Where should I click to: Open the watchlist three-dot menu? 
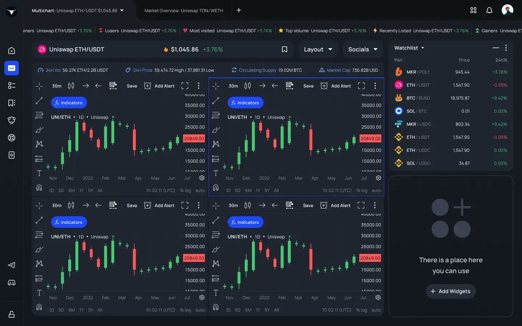(506, 48)
